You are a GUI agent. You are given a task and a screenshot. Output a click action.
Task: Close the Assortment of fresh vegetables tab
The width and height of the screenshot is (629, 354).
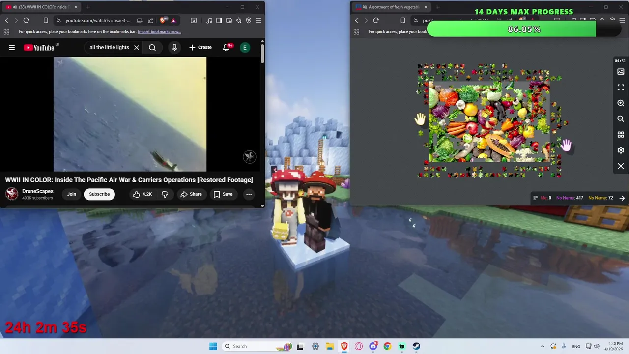pos(426,7)
